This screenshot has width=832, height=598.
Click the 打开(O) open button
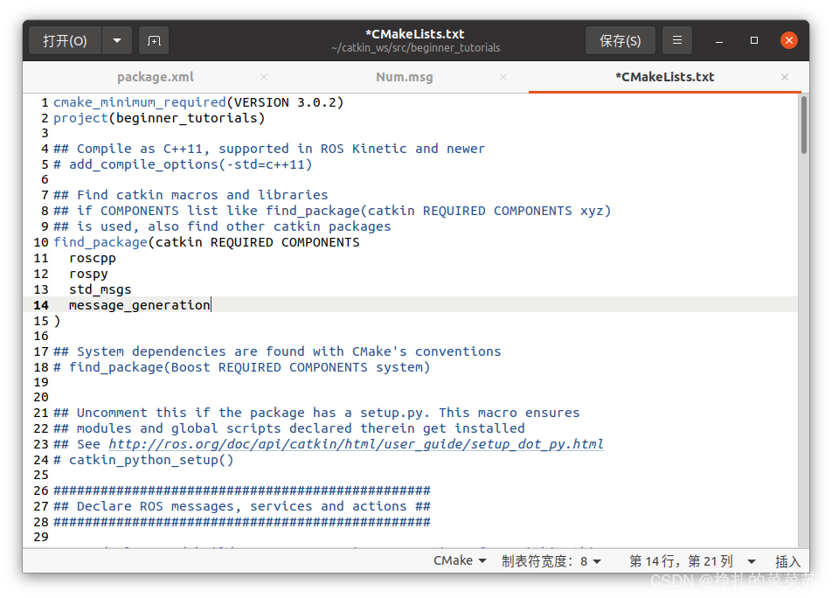(x=65, y=40)
